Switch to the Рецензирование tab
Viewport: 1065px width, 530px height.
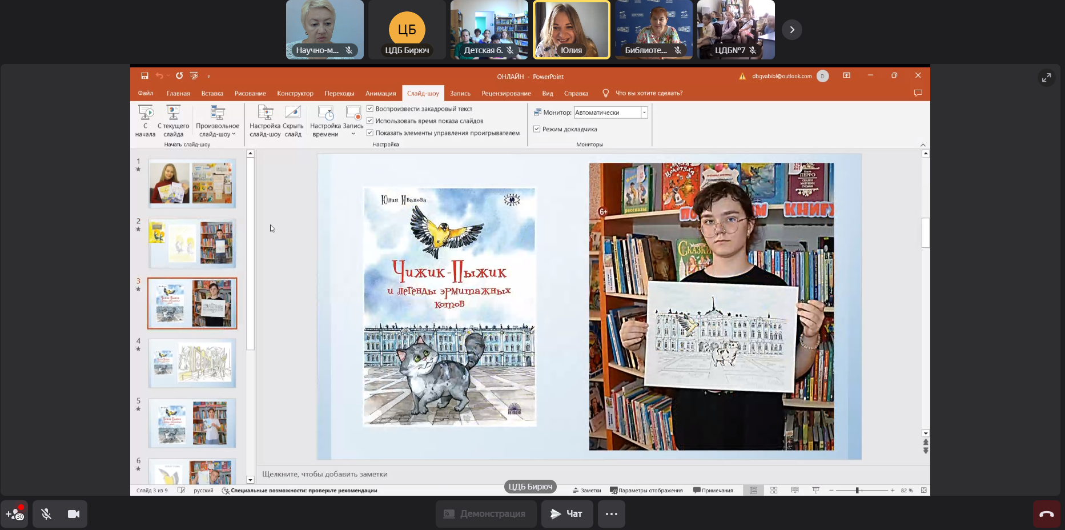pyautogui.click(x=506, y=93)
